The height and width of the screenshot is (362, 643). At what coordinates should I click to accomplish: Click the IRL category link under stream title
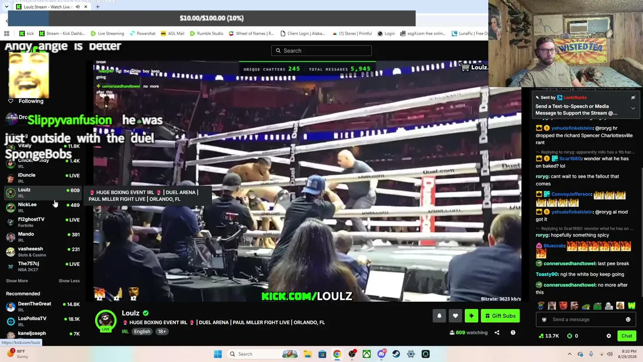125,331
